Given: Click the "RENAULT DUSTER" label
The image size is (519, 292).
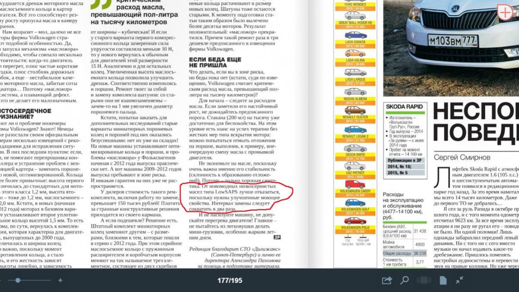Looking at the screenshot, I should point(355,117).
